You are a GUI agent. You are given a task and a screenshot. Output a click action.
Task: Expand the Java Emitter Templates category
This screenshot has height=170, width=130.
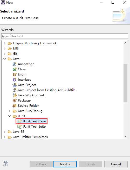coord(4,137)
